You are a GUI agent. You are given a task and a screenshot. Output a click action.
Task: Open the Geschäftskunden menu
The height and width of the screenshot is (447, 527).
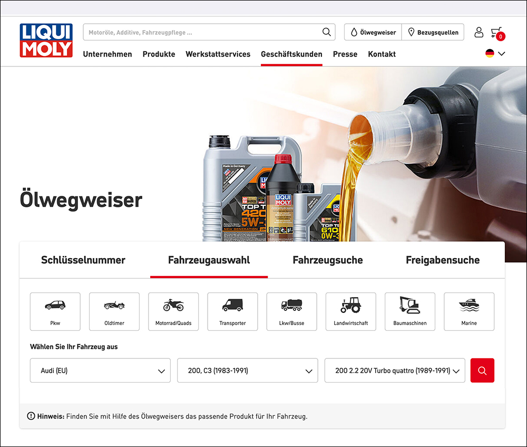click(x=292, y=54)
